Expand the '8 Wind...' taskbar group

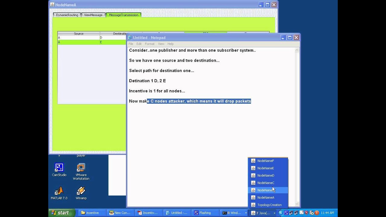pos(234,213)
